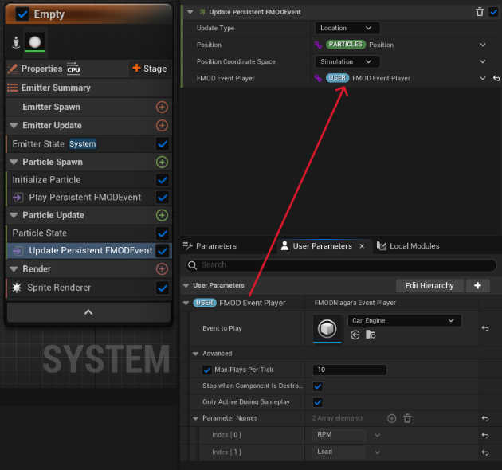This screenshot has height=470, width=502.
Task: Disable Play Persistent FMODEvent checkbox
Action: [163, 198]
